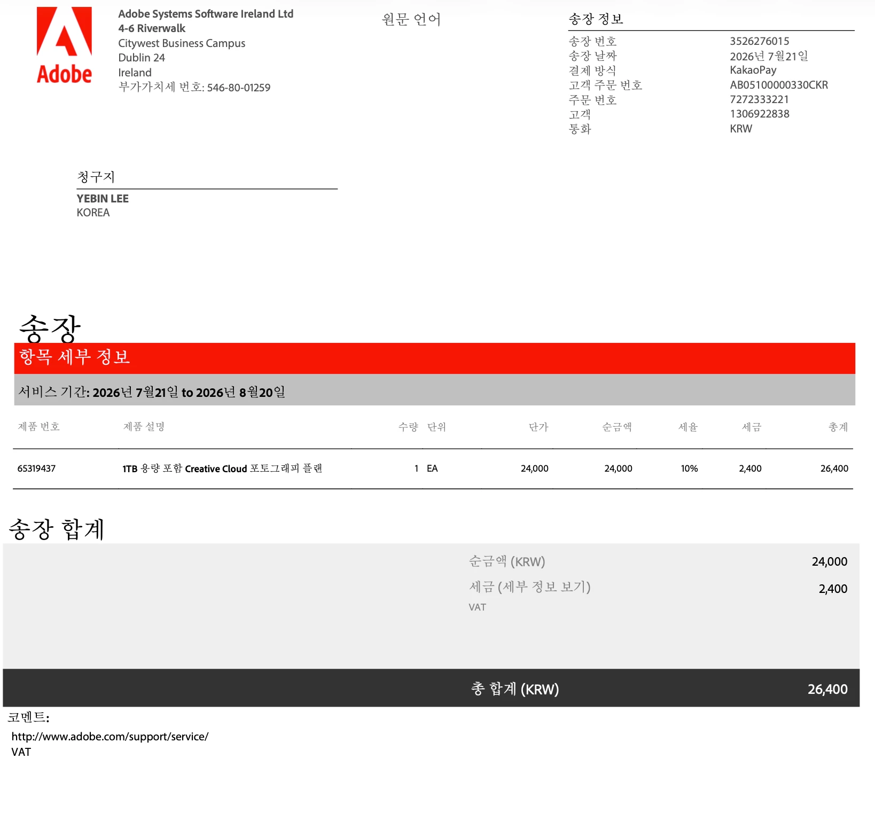Image resolution: width=875 pixels, height=829 pixels.
Task: Click the 세율 column header
Action: pos(688,427)
